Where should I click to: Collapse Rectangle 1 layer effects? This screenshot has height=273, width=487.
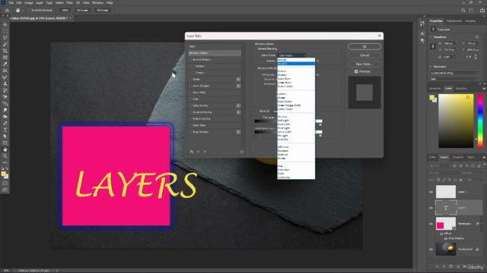(x=482, y=224)
